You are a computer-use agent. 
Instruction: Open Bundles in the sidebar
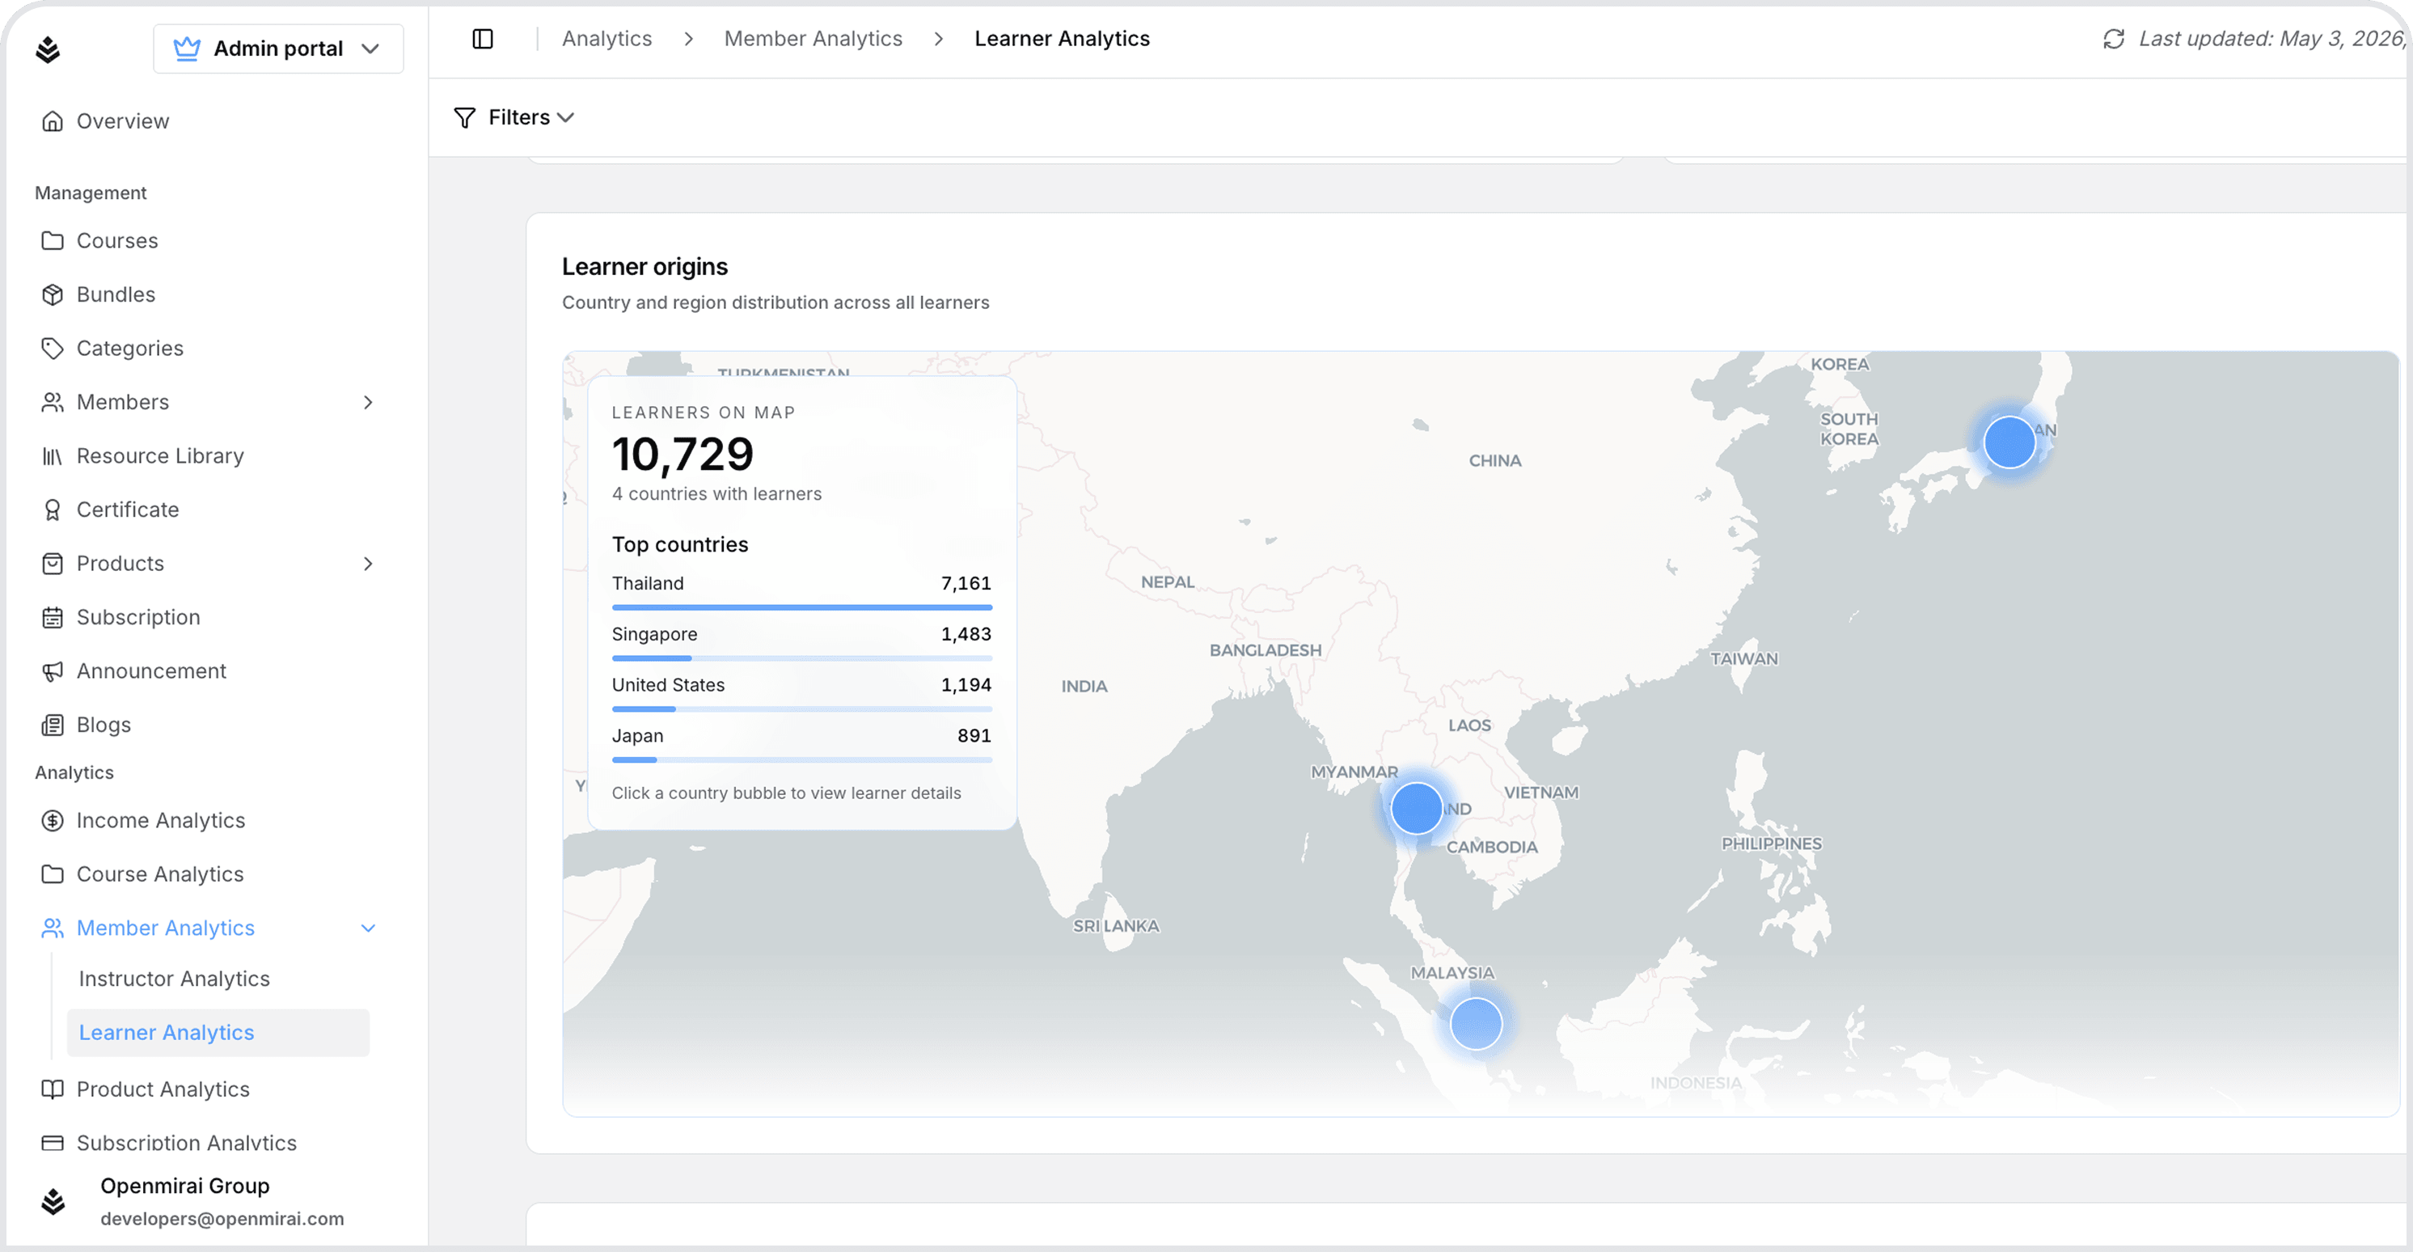(116, 294)
